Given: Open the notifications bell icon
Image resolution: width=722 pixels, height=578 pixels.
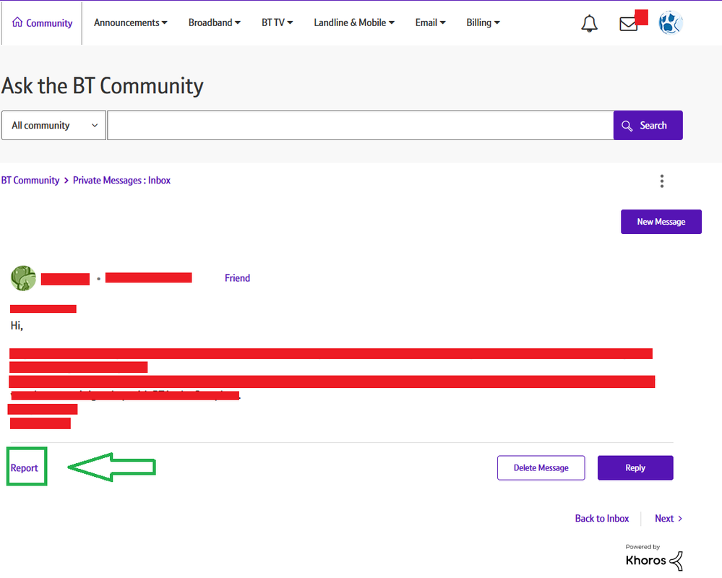Looking at the screenshot, I should 589,24.
